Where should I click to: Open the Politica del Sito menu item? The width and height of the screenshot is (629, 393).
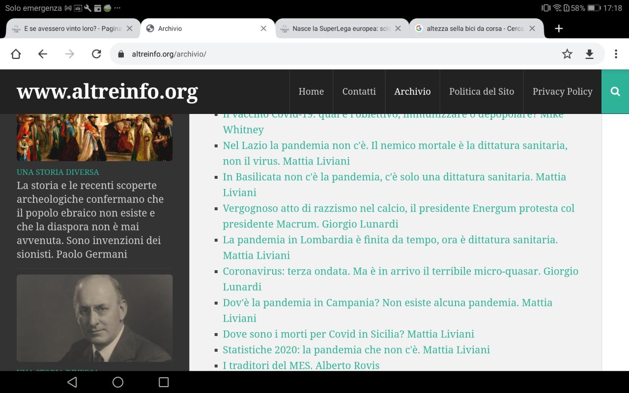482,91
